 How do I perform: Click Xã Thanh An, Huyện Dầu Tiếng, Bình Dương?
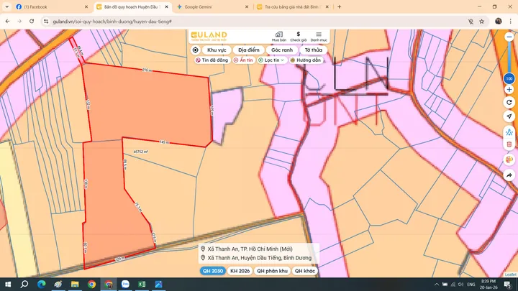tap(259, 258)
